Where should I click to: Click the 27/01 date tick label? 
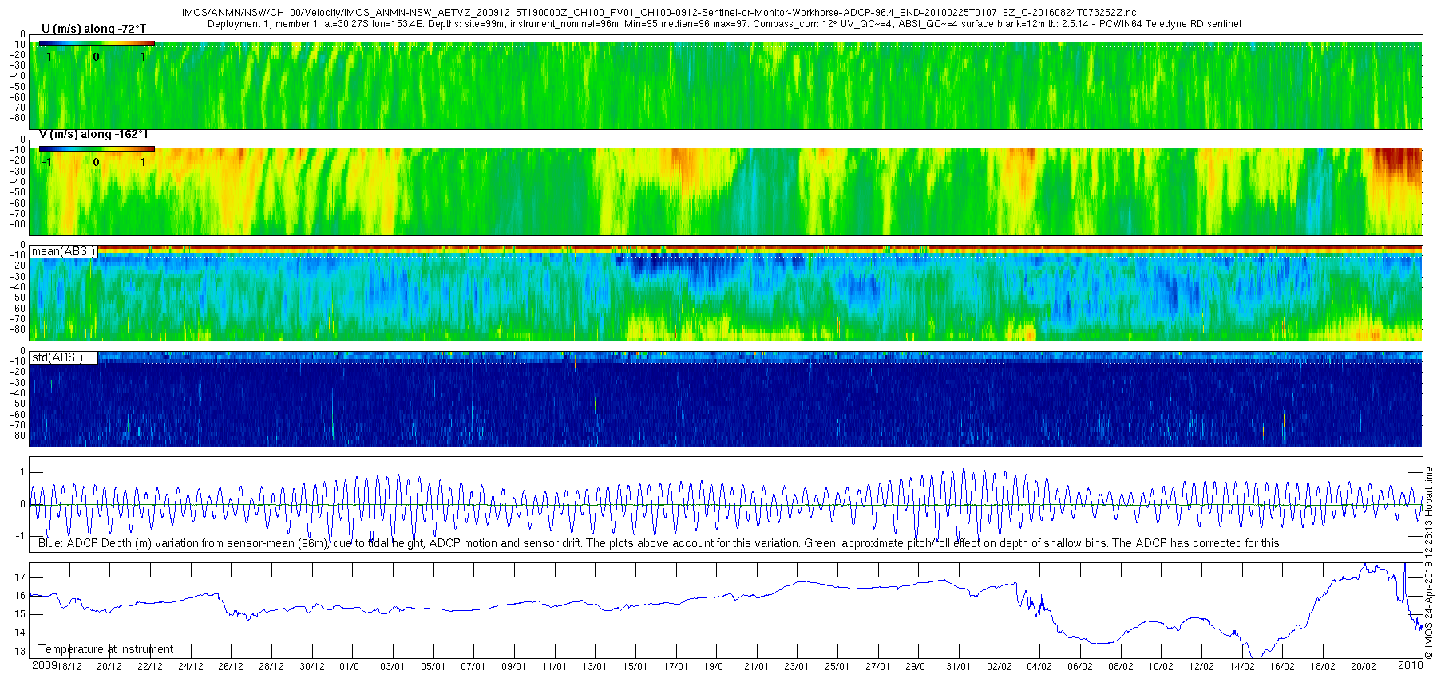[x=877, y=667]
